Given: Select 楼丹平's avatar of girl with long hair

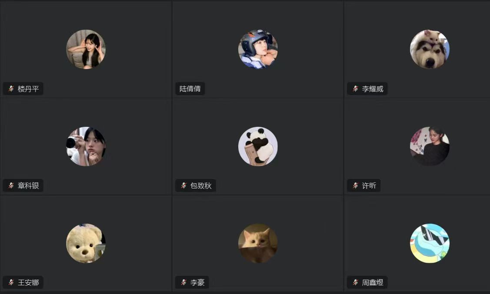Looking at the screenshot, I should point(86,50).
